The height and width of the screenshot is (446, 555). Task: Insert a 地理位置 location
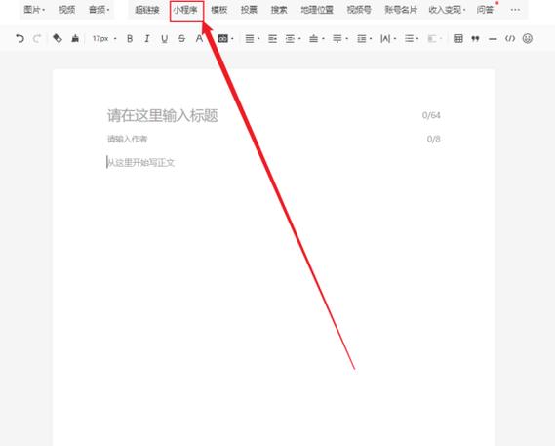click(317, 10)
